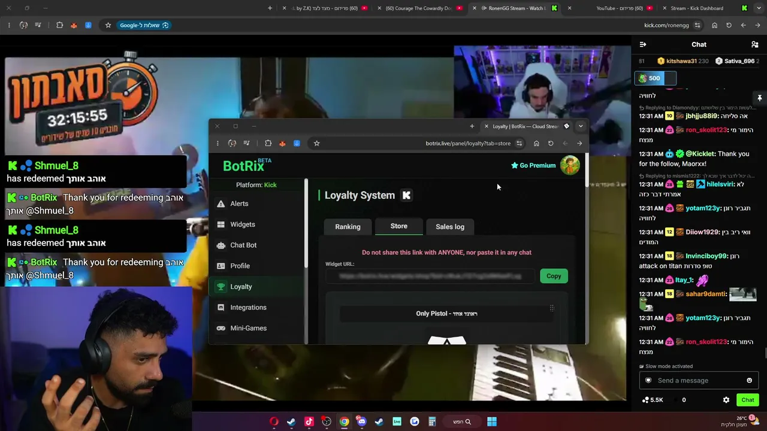Switch to the Sales log tab

[450, 227]
